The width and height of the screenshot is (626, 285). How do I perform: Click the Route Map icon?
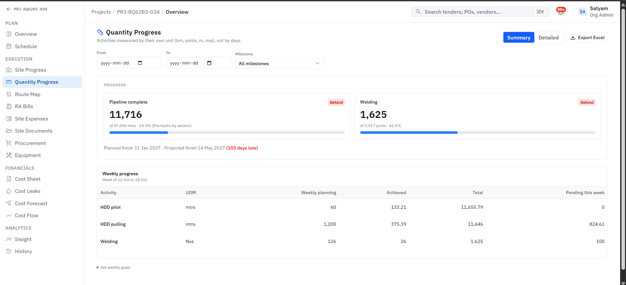pyautogui.click(x=9, y=94)
